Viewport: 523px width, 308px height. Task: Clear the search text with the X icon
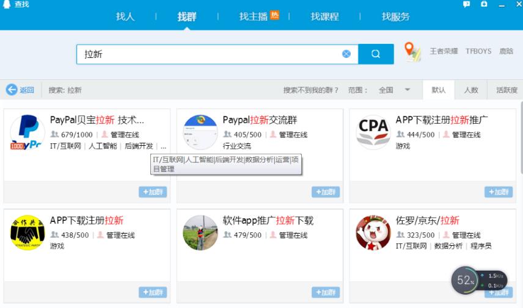346,54
